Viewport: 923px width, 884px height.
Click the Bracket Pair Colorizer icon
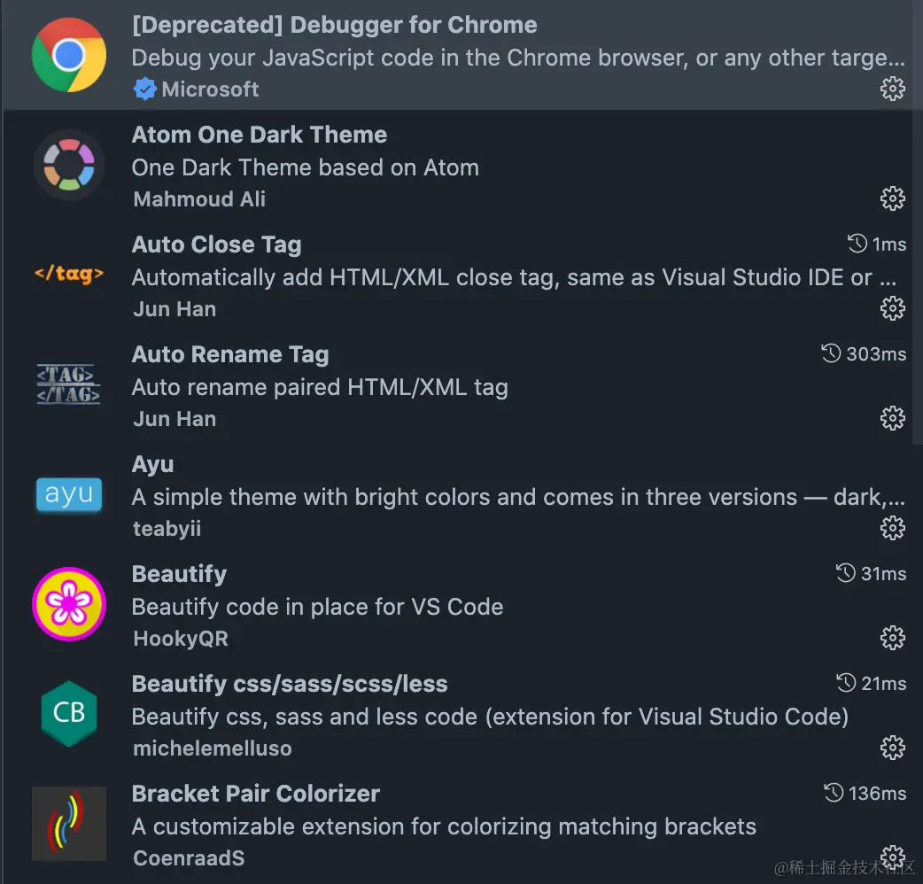tap(69, 824)
